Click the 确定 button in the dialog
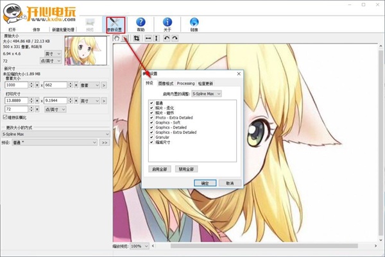 [x=205, y=183]
